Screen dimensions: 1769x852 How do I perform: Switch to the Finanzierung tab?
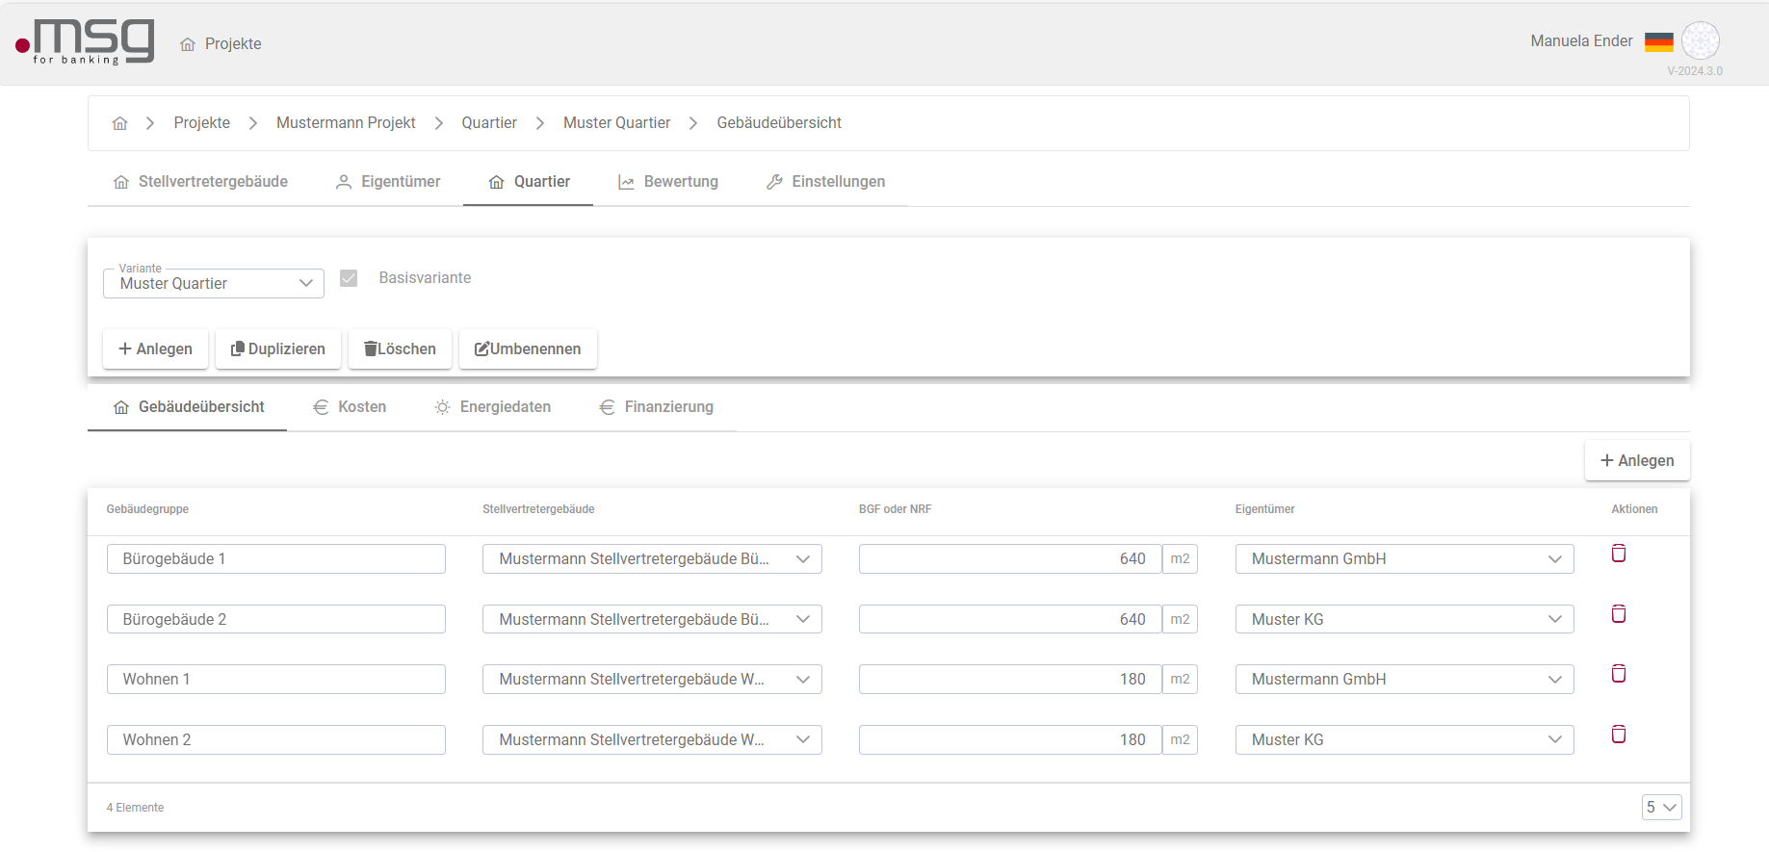point(656,407)
